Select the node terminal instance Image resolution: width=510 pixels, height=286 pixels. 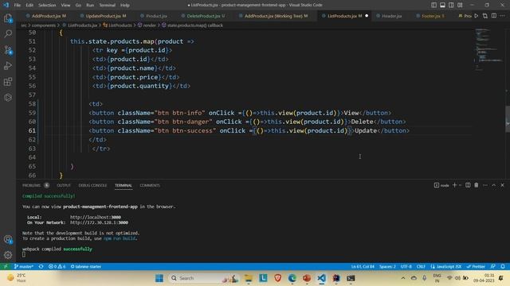coord(441,185)
